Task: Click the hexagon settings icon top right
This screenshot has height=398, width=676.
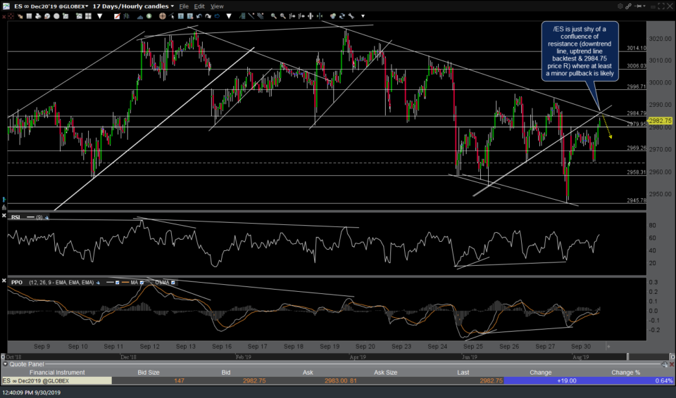Action: coord(620,6)
